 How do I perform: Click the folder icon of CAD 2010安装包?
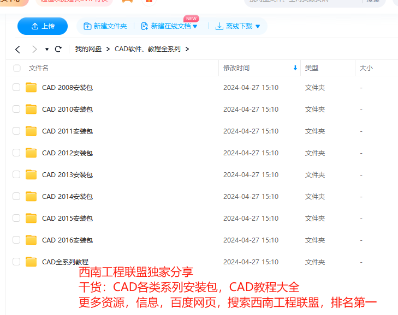[31, 109]
